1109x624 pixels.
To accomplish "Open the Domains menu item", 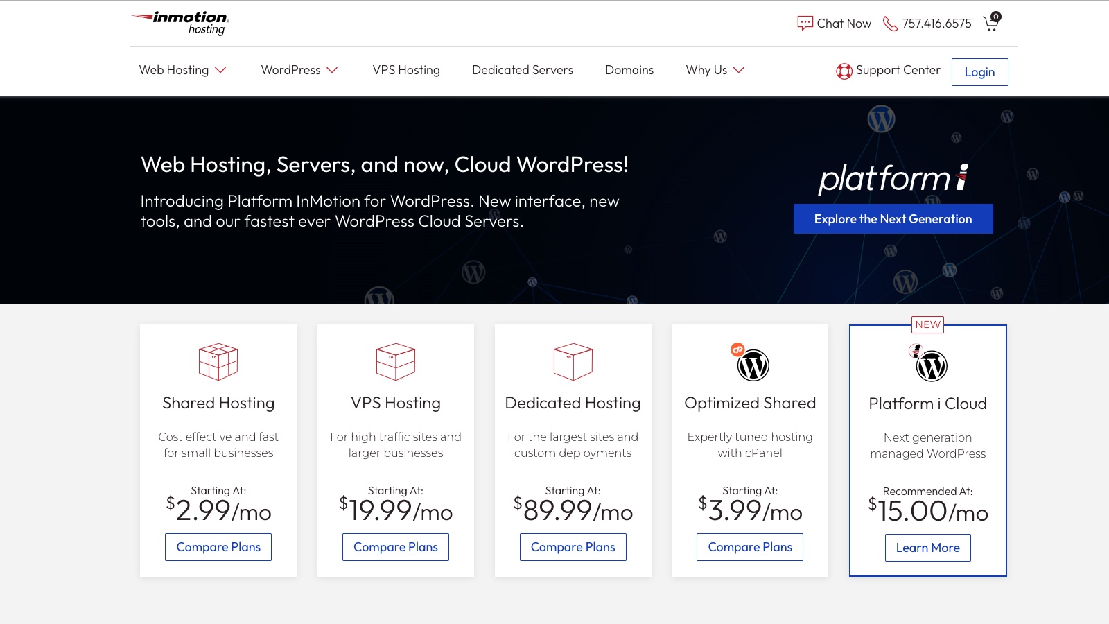I will [x=629, y=70].
